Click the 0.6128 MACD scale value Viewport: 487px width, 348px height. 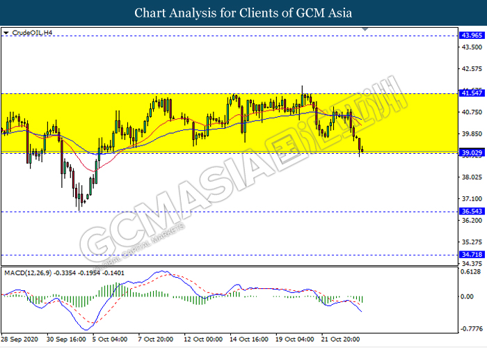[x=472, y=272]
